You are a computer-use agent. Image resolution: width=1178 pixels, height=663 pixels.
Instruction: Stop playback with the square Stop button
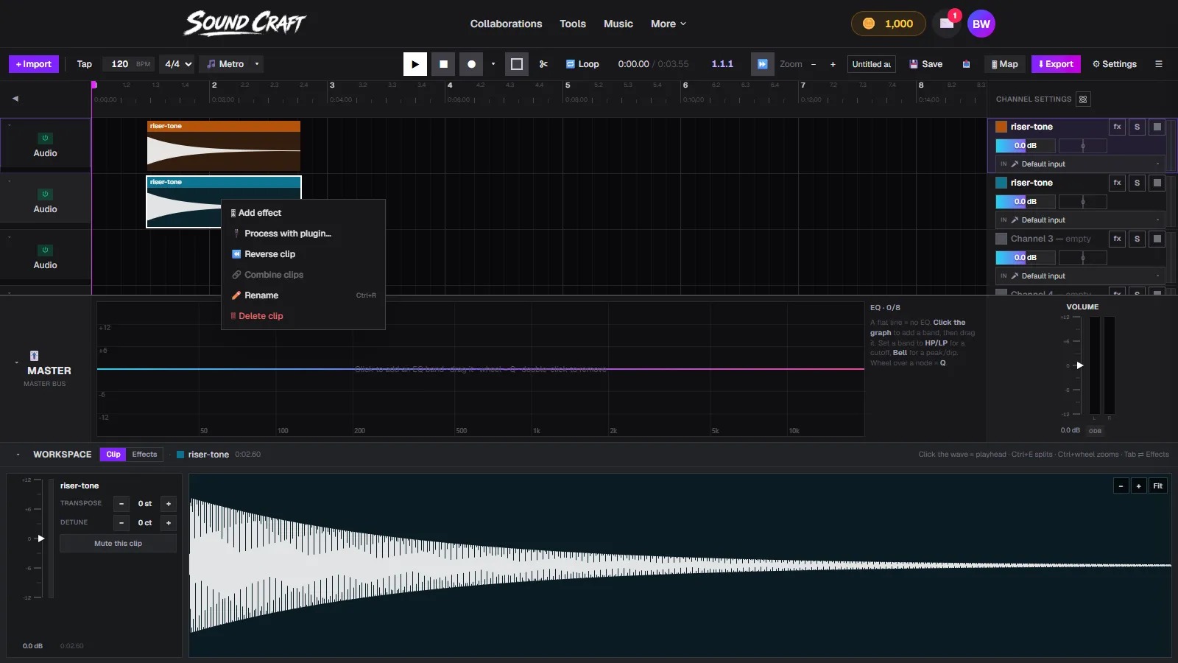(x=443, y=64)
